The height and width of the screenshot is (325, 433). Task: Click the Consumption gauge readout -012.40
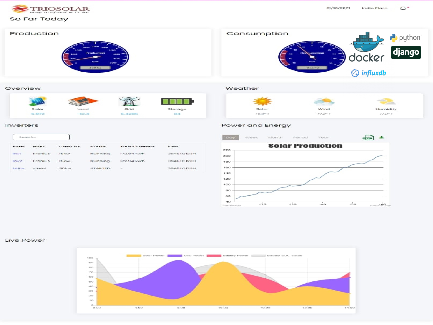click(x=312, y=68)
